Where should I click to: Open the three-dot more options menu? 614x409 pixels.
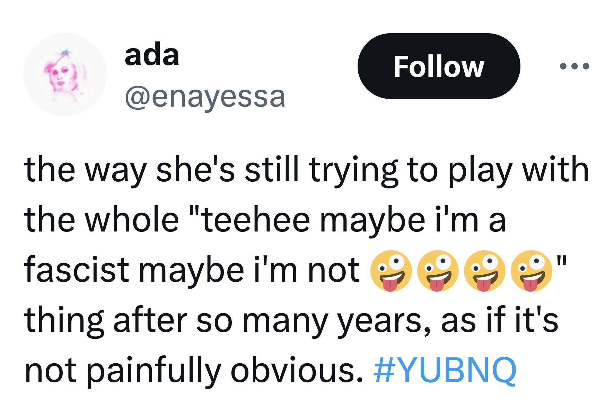tap(574, 66)
